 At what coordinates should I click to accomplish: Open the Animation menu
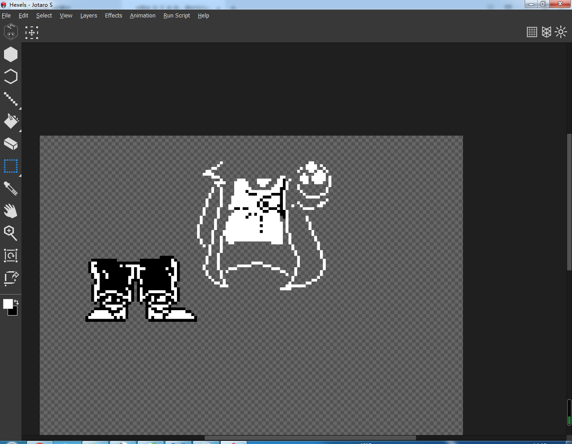click(143, 16)
